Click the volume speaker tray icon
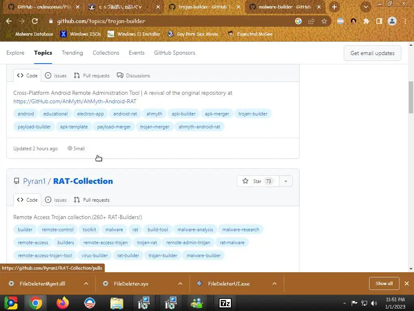Screen dimensions: 414x311 tap(374, 303)
